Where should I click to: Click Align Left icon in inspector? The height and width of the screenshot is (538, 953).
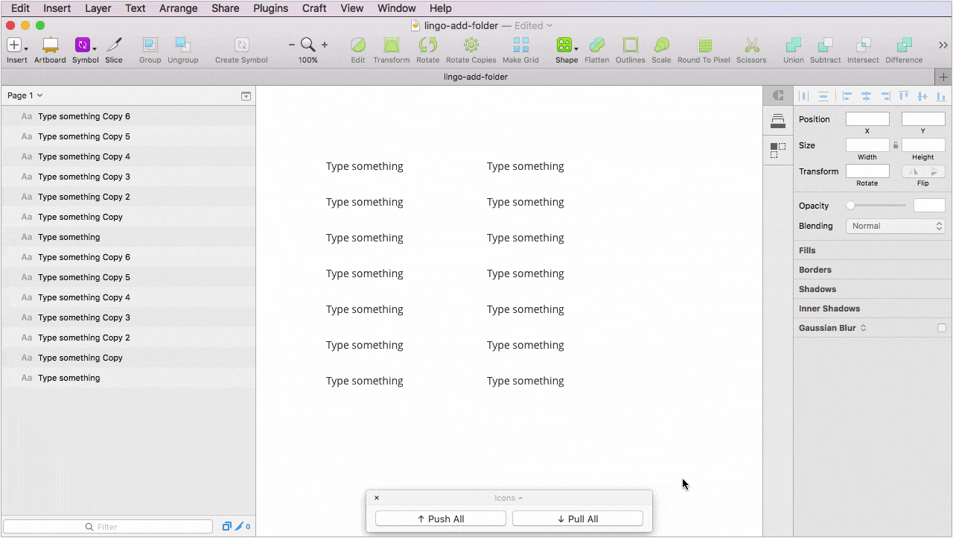pos(847,96)
